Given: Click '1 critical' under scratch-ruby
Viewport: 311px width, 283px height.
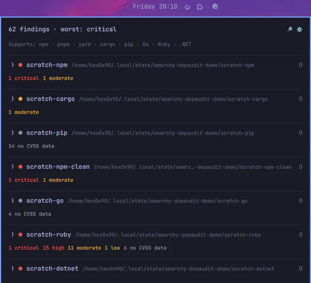Looking at the screenshot, I should (x=24, y=248).
